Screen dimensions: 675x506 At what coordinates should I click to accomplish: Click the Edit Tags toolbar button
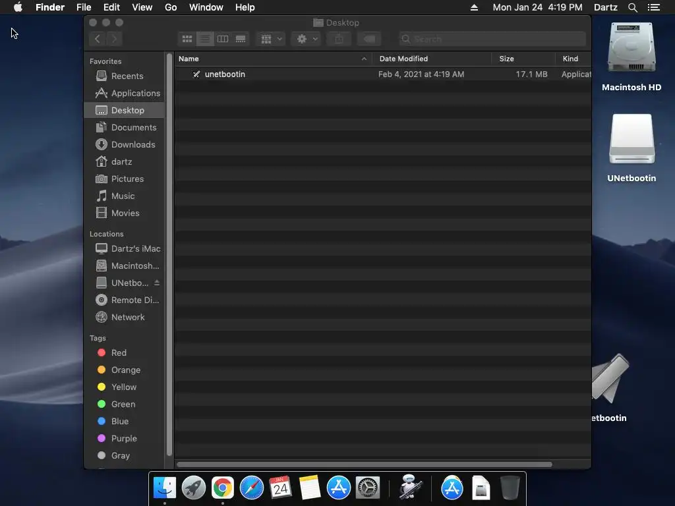(x=369, y=39)
